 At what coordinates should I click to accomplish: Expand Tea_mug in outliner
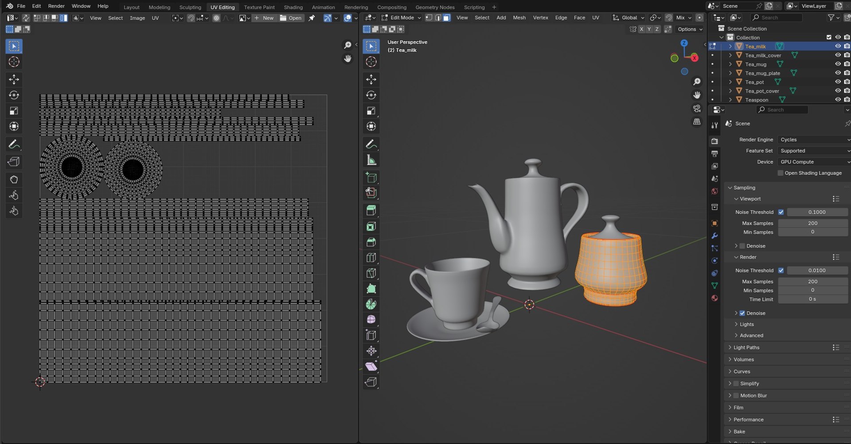[x=730, y=64]
